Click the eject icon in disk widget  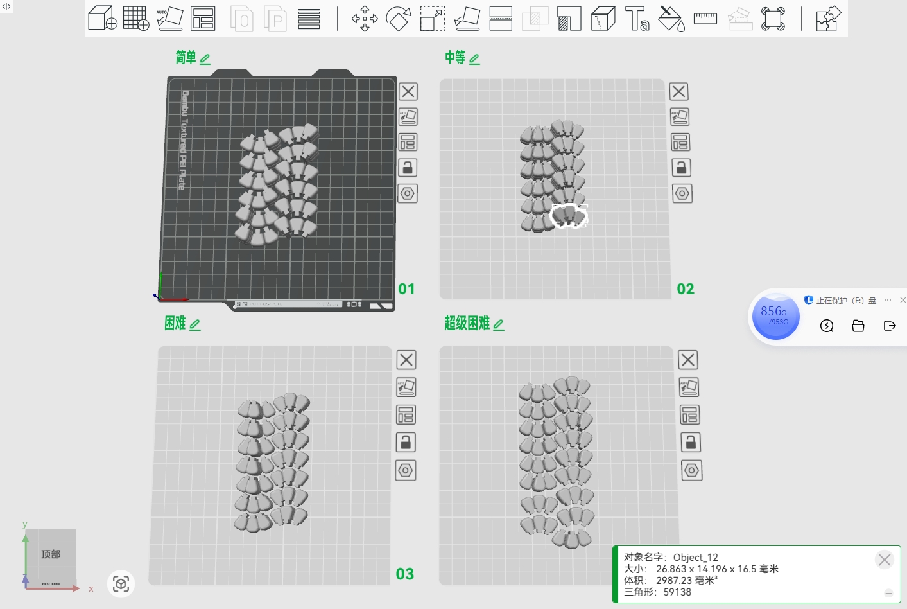click(x=890, y=326)
